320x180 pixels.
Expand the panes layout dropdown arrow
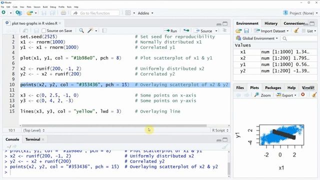[x=134, y=13]
